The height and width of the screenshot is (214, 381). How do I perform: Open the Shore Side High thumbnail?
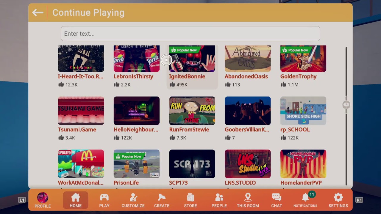pyautogui.click(x=303, y=111)
